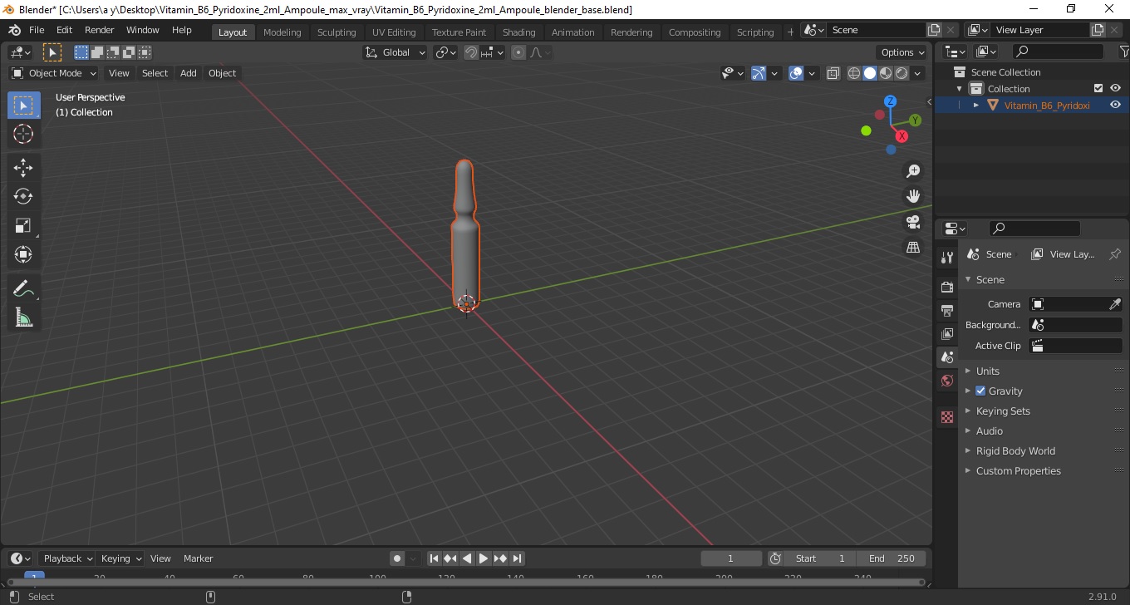1130x605 pixels.
Task: Select the Annotate tool
Action: click(x=23, y=289)
